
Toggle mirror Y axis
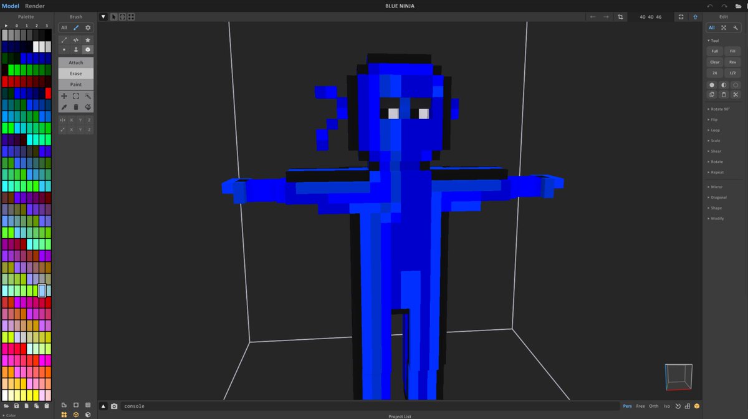[80, 120]
